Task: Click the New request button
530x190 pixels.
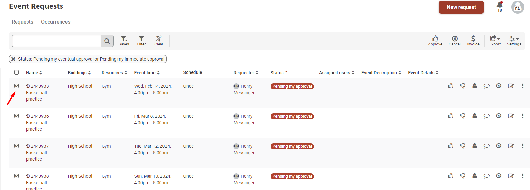Action: click(461, 7)
